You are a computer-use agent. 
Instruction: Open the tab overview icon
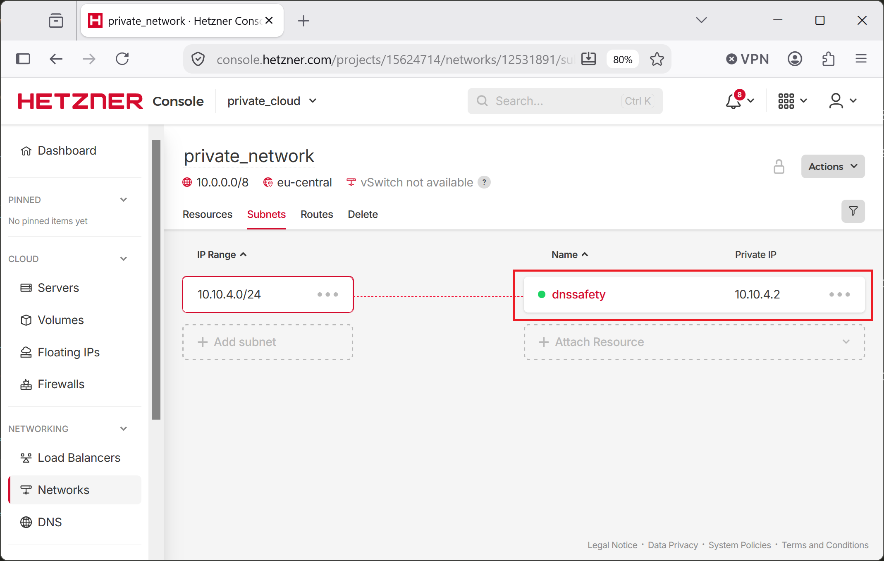click(x=56, y=20)
